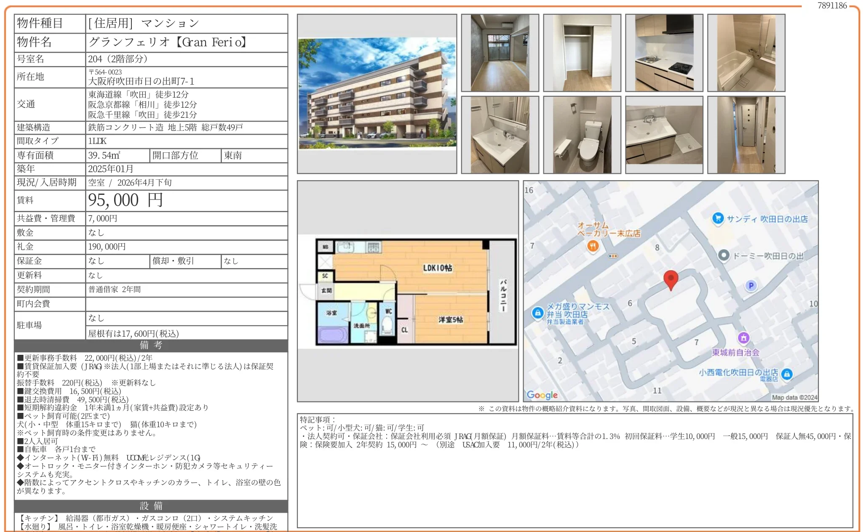Click the 設備 section header
The image size is (866, 532).
[151, 506]
